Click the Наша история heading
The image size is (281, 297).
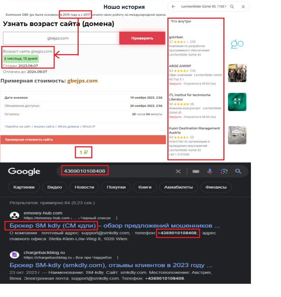[124, 7]
